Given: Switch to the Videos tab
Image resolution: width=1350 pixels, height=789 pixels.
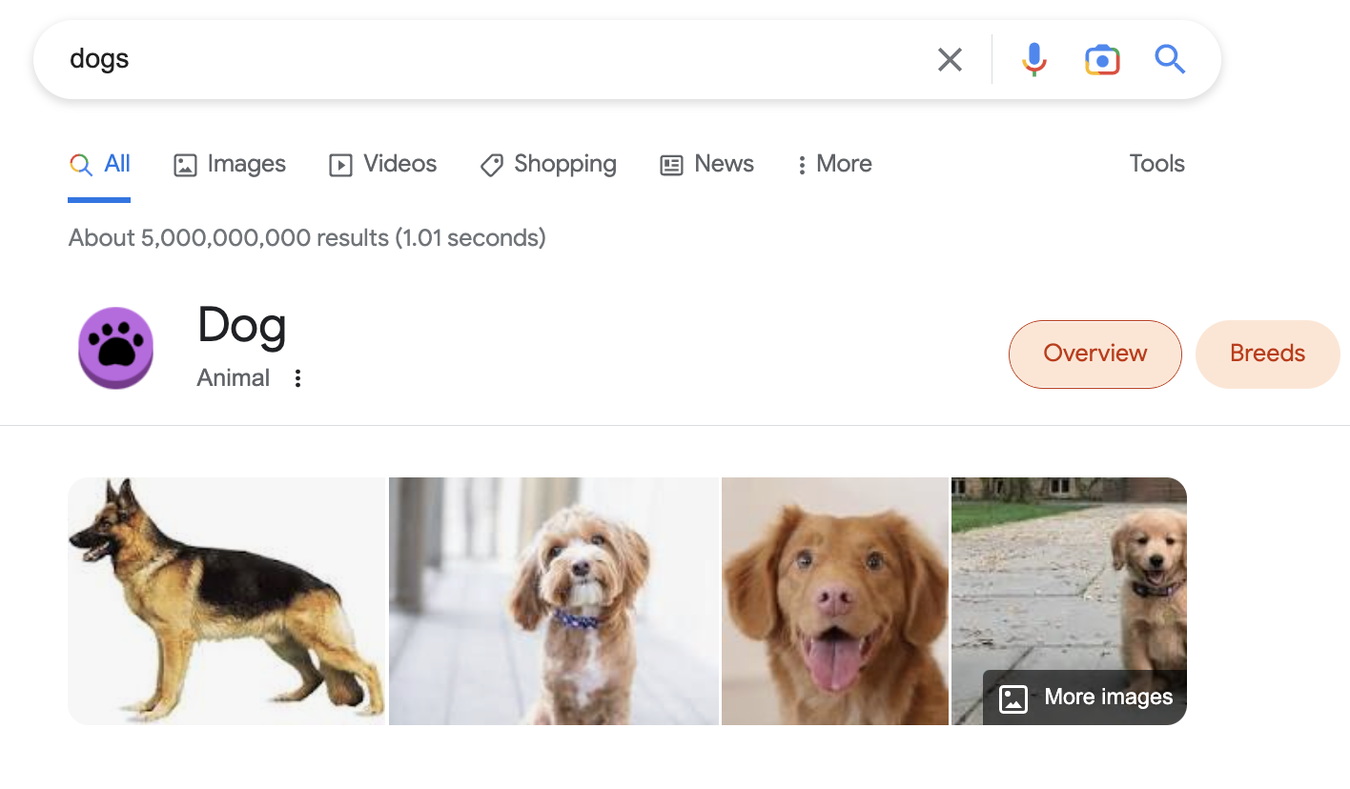Looking at the screenshot, I should 383,164.
